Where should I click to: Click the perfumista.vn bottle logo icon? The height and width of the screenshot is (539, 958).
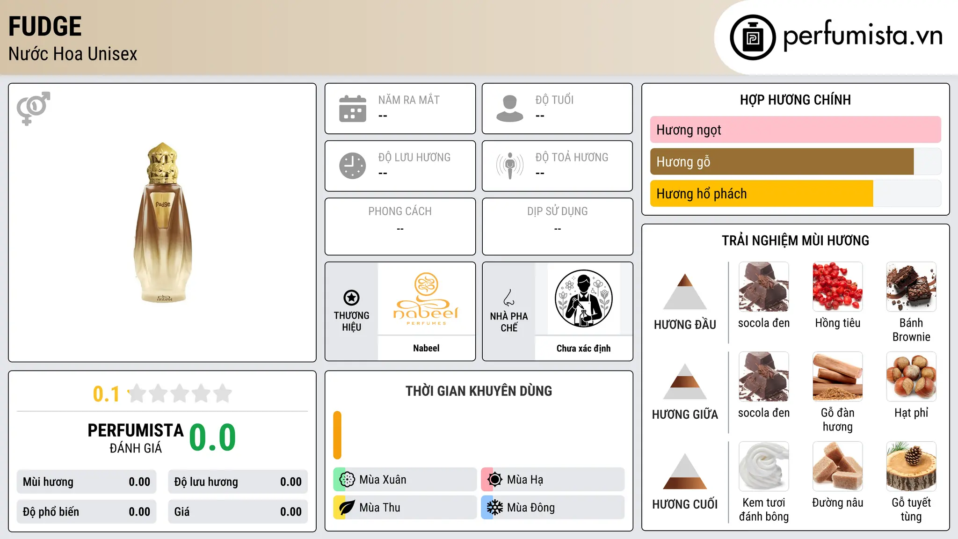click(x=753, y=37)
